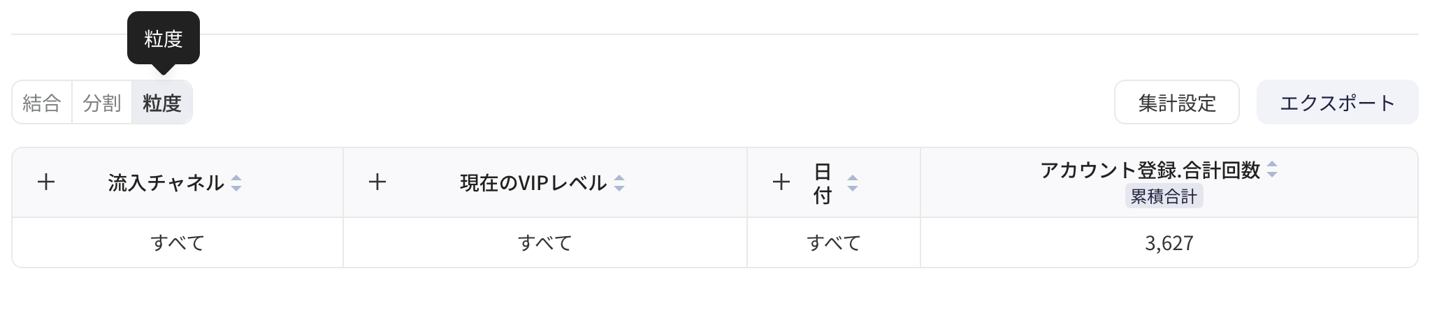This screenshot has width=1430, height=313.
Task: Expand the 現在のVIPレベル column plus icon
Action: (x=377, y=182)
